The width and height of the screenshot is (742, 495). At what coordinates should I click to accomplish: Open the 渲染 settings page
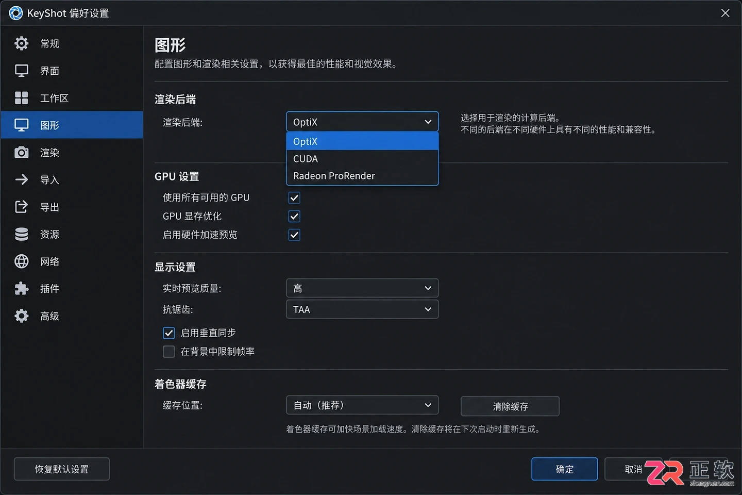[x=72, y=153]
